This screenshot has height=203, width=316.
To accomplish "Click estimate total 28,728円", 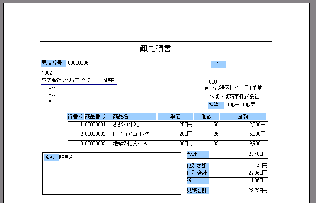I will (258, 191).
